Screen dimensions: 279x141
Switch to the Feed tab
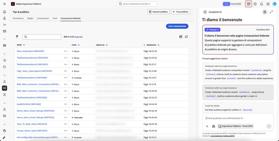pyautogui.click(x=55, y=18)
